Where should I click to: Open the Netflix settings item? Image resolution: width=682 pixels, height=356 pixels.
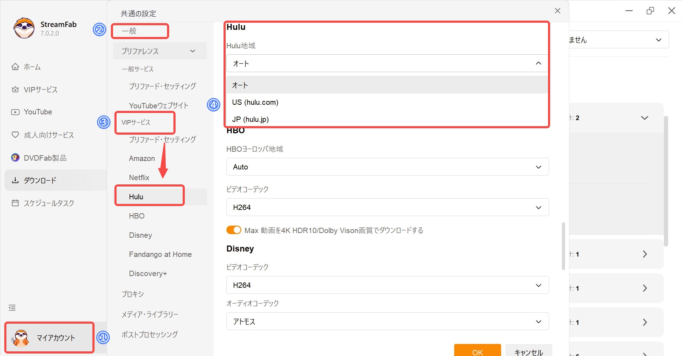click(x=139, y=178)
